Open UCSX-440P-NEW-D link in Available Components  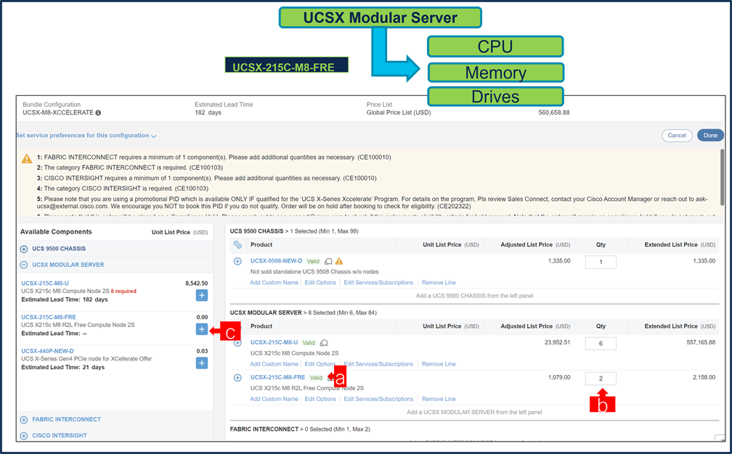[47, 351]
